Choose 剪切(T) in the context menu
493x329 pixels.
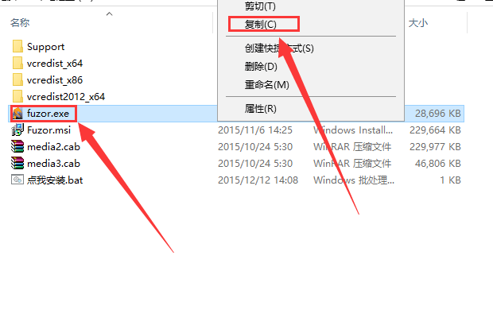click(x=260, y=6)
